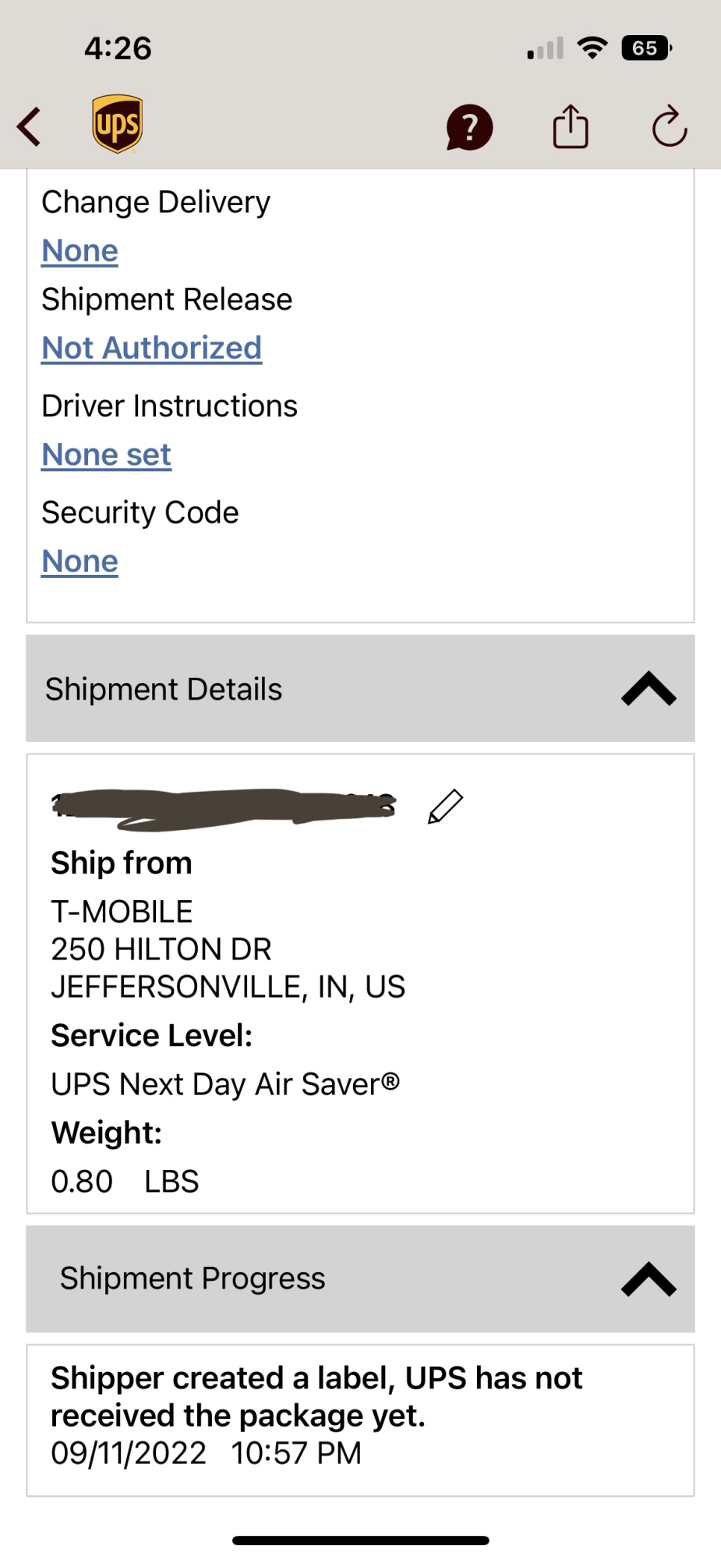This screenshot has height=1560, width=721.
Task: Collapse Shipment Details using its chevron
Action: click(x=649, y=689)
